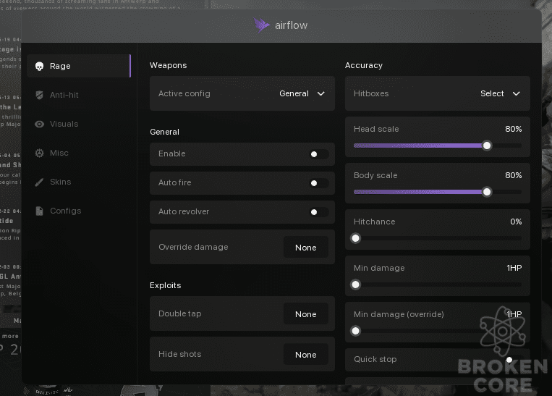
Task: Click the airflow hummingbird logo
Action: pyautogui.click(x=261, y=25)
